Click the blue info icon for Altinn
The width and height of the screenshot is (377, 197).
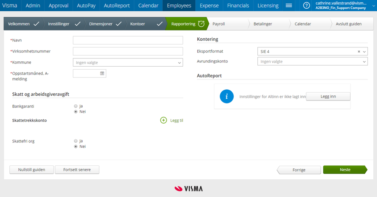pos(226,96)
